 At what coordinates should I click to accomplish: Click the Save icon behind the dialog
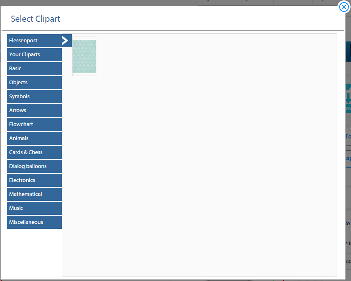(348, 99)
